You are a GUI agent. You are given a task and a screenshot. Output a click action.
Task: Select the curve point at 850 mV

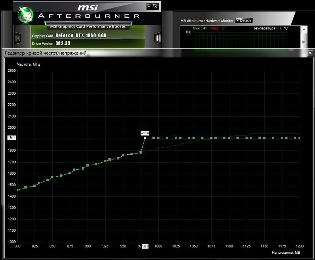point(52,177)
